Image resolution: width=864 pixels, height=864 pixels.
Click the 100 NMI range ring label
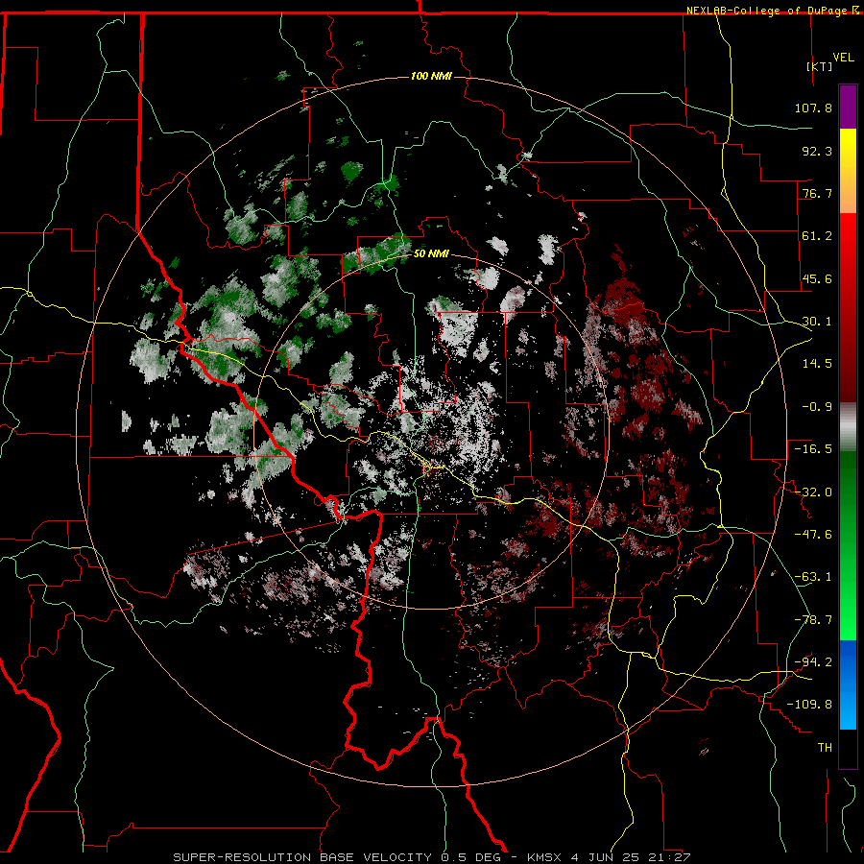pos(431,76)
